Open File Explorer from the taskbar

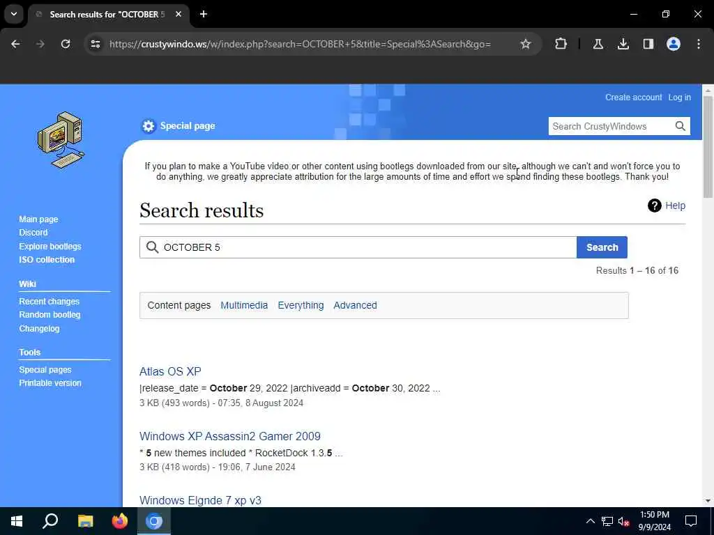coord(85,521)
